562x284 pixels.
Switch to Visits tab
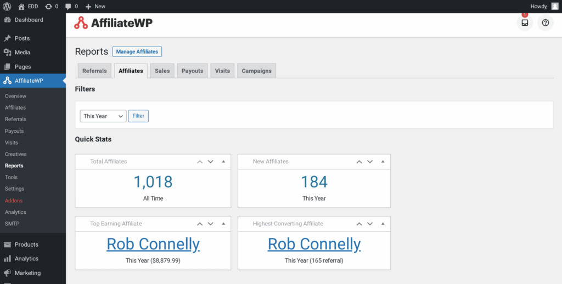pos(223,71)
